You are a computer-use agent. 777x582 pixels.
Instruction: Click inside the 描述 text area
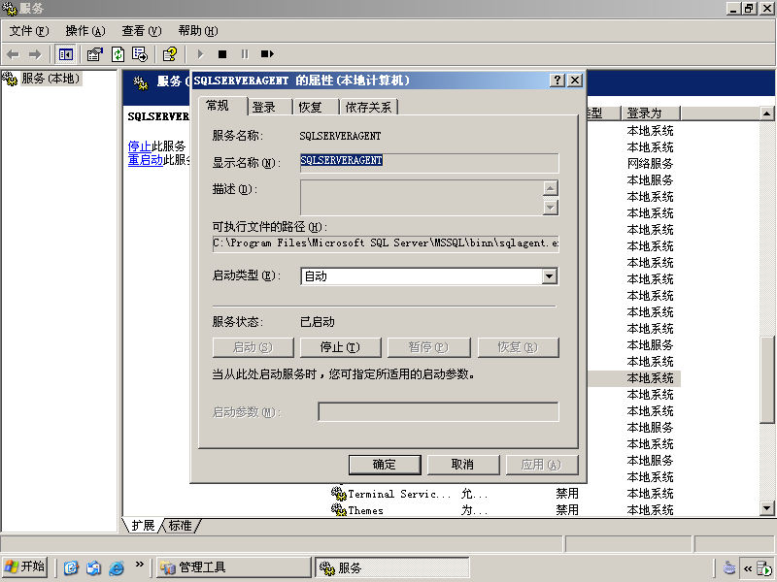coord(422,198)
